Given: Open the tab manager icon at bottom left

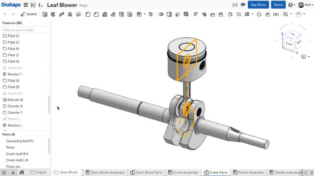Looking at the screenshot, I should (x=4, y=173).
